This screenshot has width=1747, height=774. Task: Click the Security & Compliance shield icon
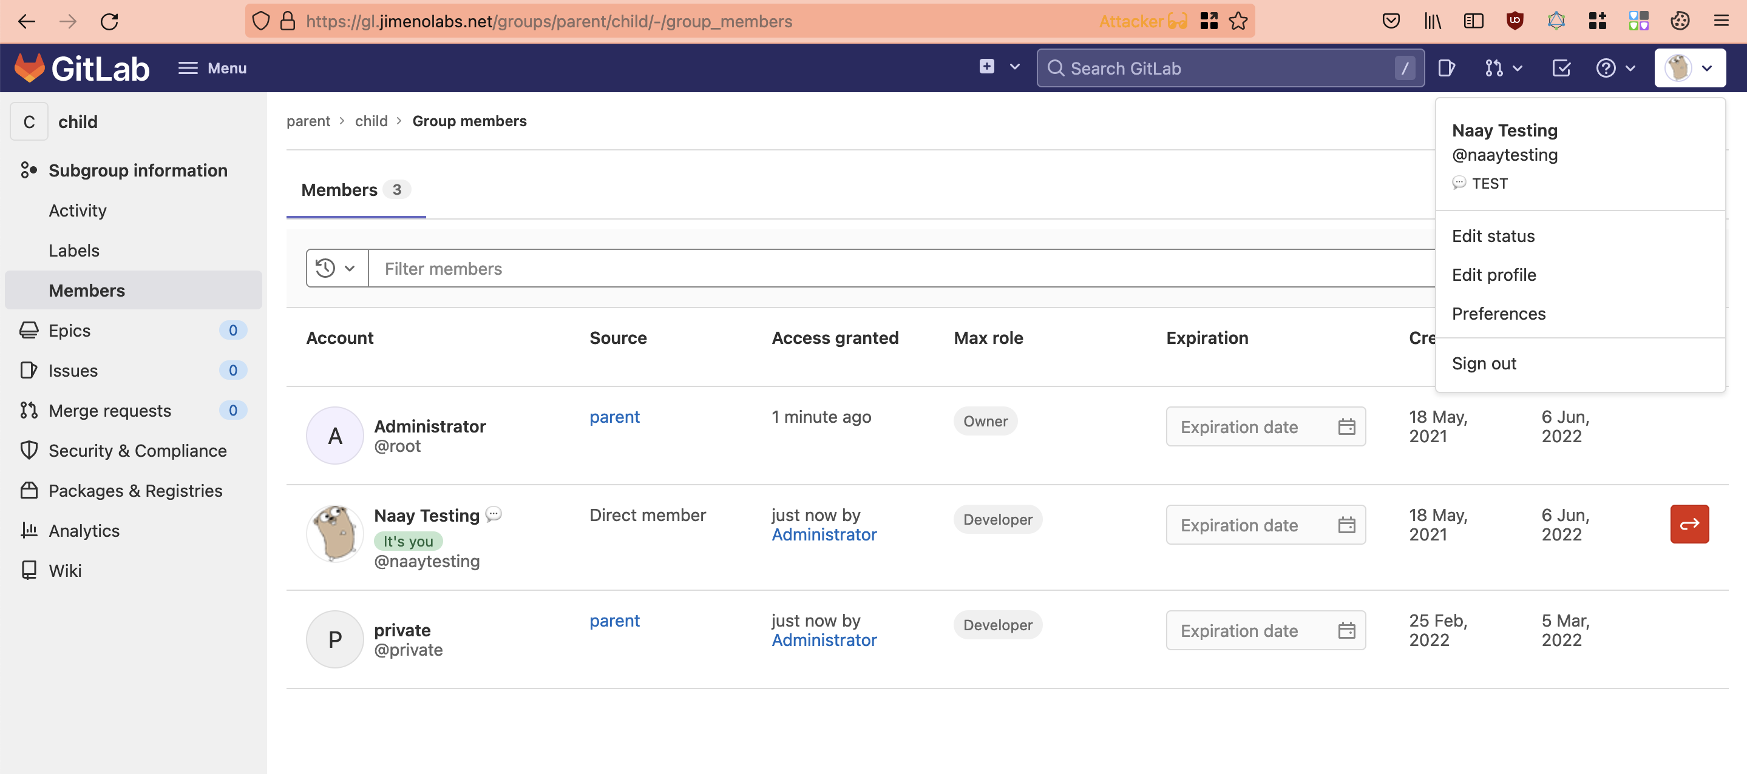click(x=29, y=451)
